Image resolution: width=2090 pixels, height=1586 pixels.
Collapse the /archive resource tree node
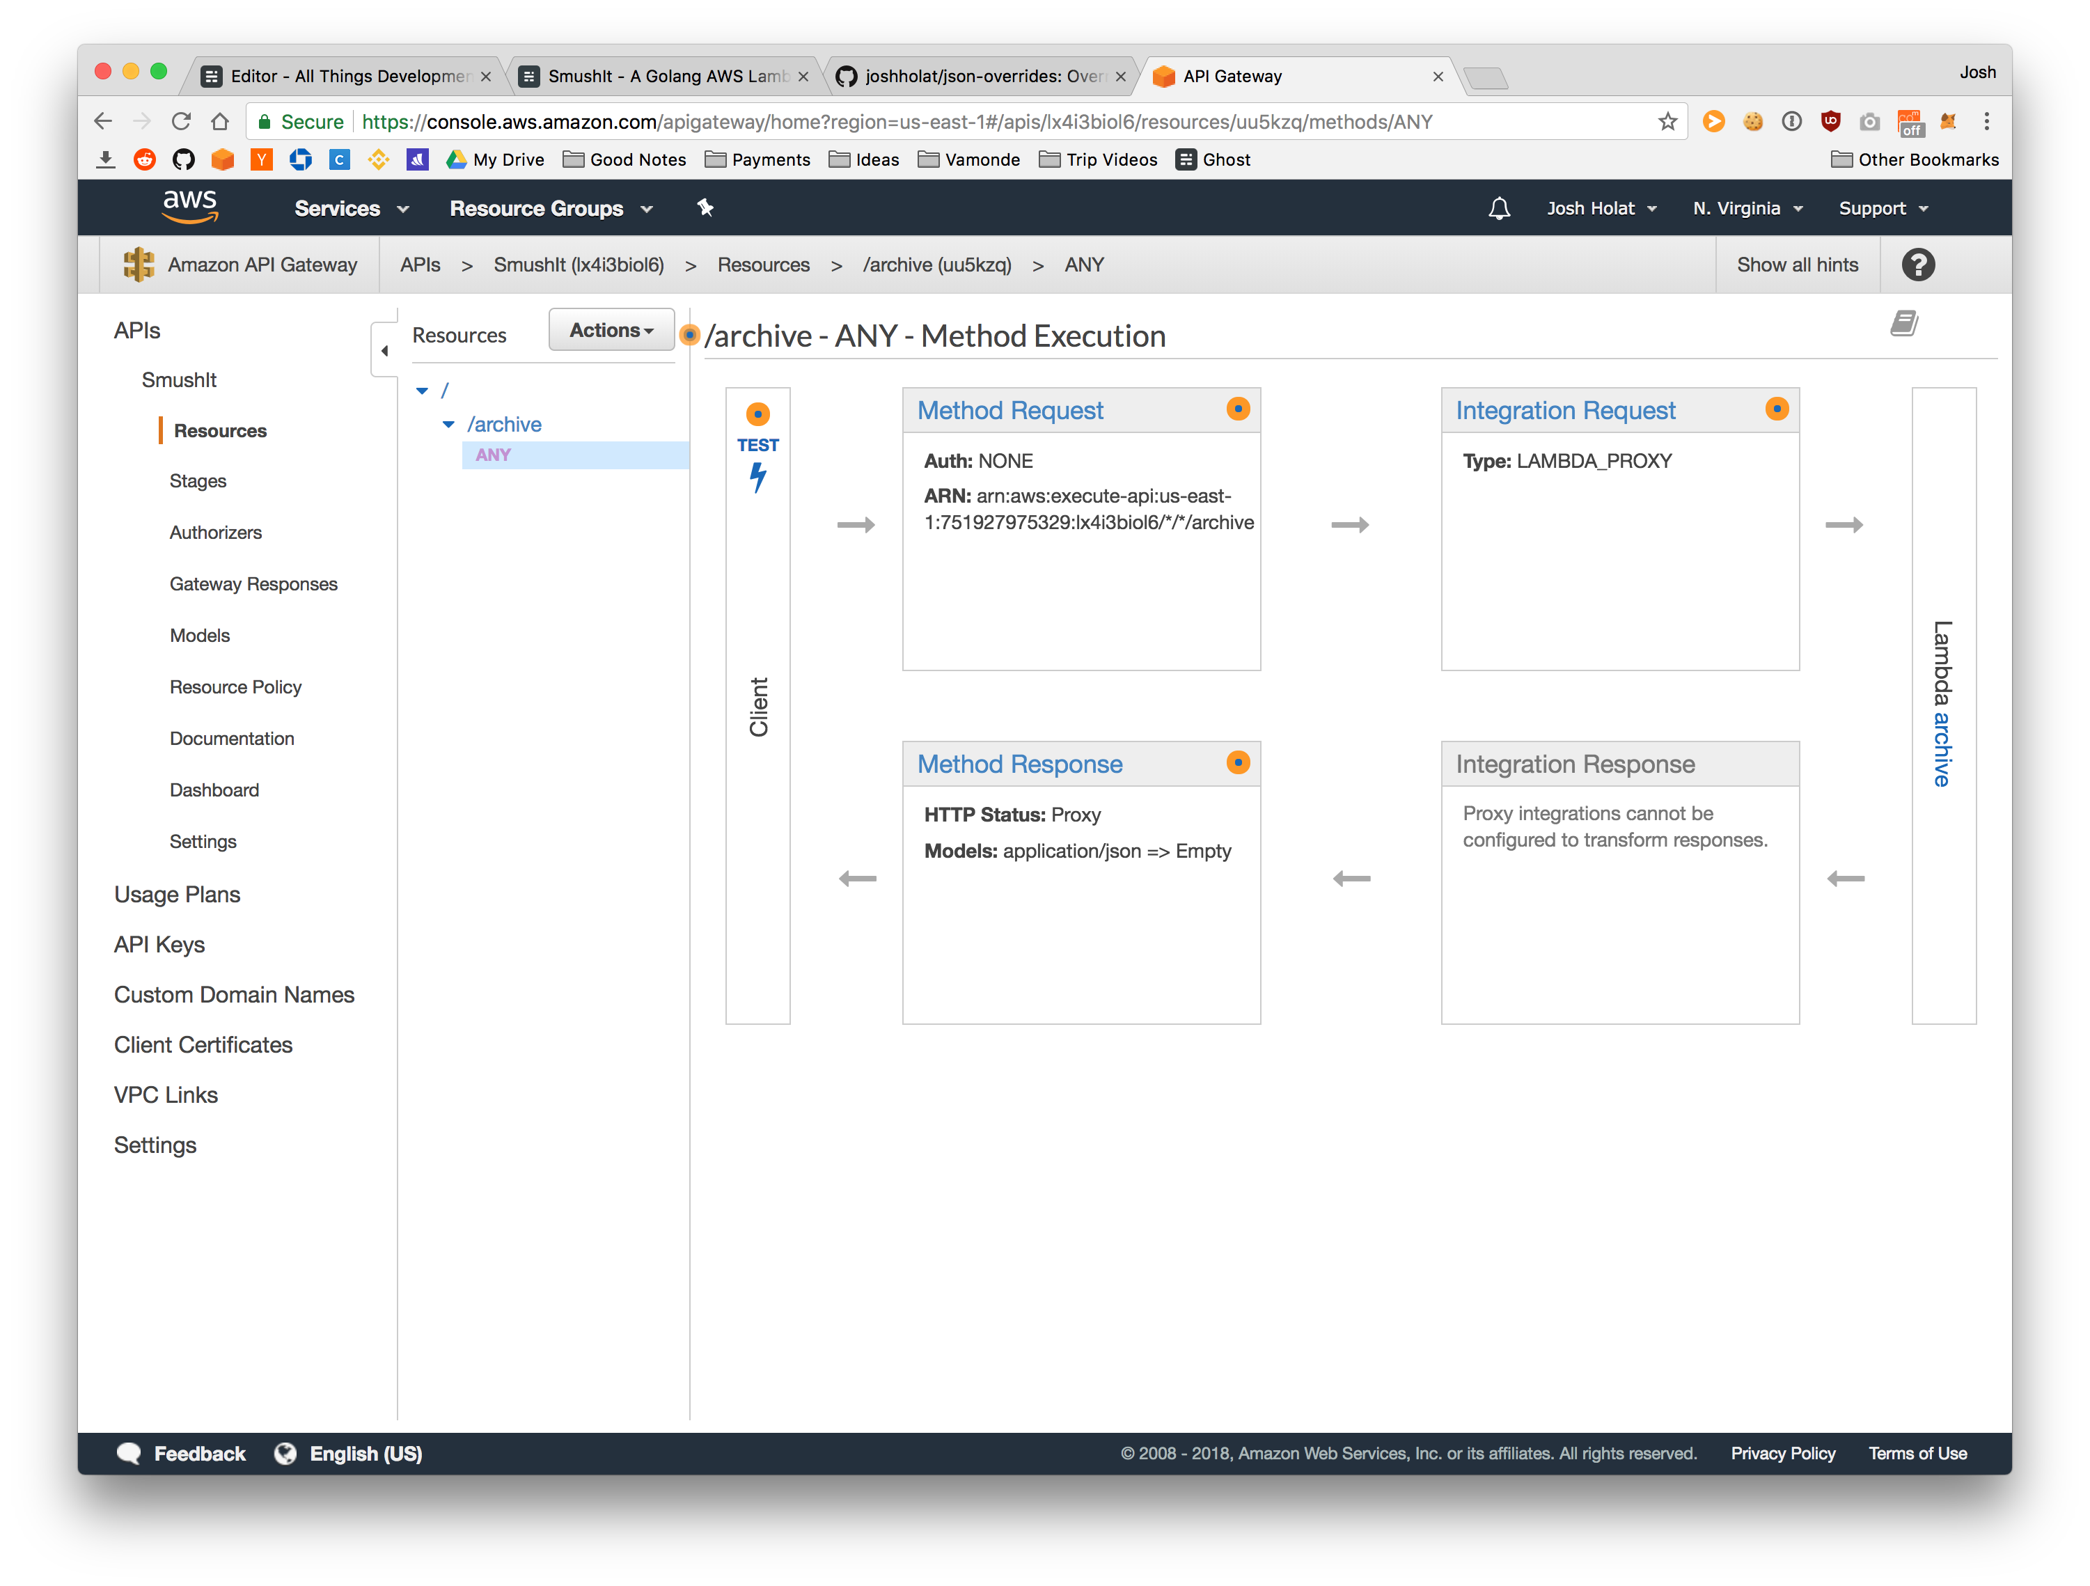(x=449, y=425)
